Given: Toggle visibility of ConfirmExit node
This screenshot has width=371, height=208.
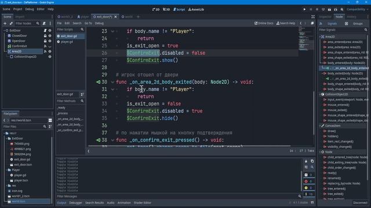Looking at the screenshot, I should coord(50,46).
